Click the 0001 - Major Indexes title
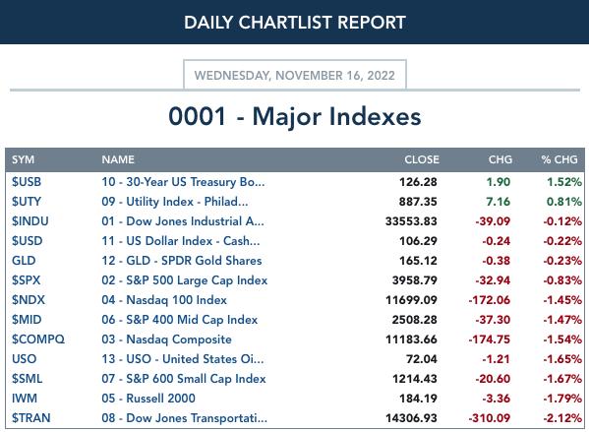Viewport: 589px width, 432px height. tap(295, 116)
